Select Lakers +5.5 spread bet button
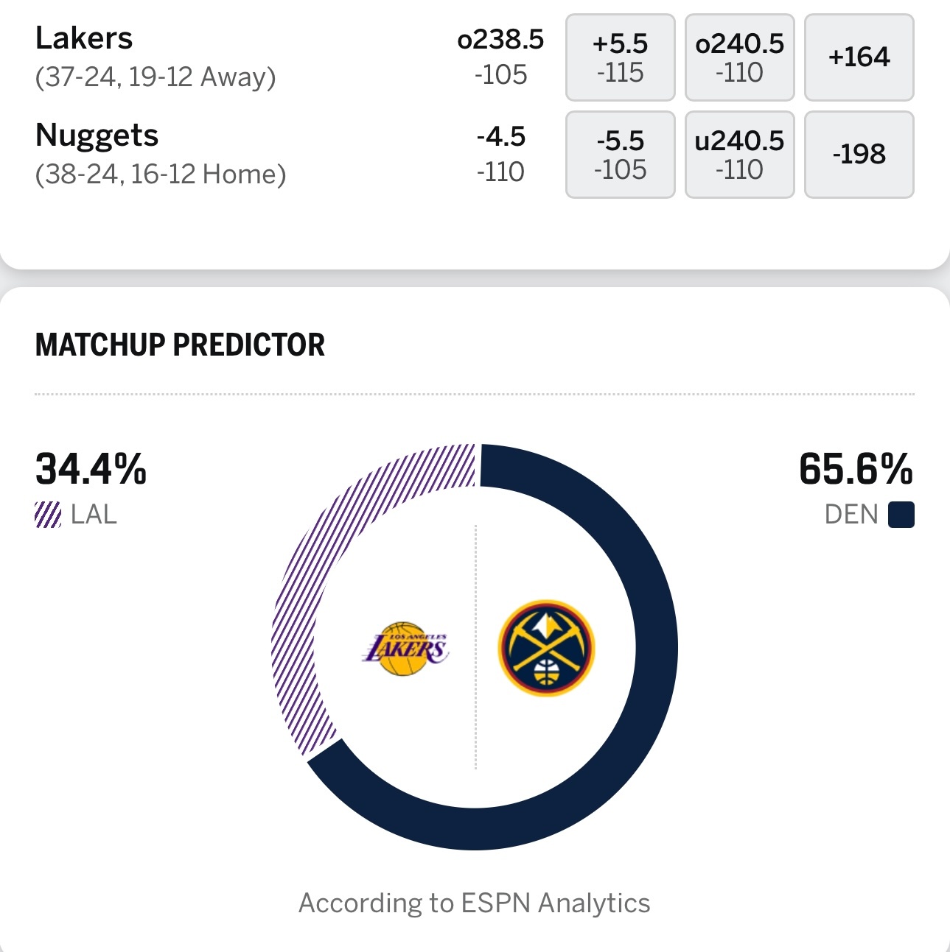This screenshot has width=950, height=952. coord(620,57)
